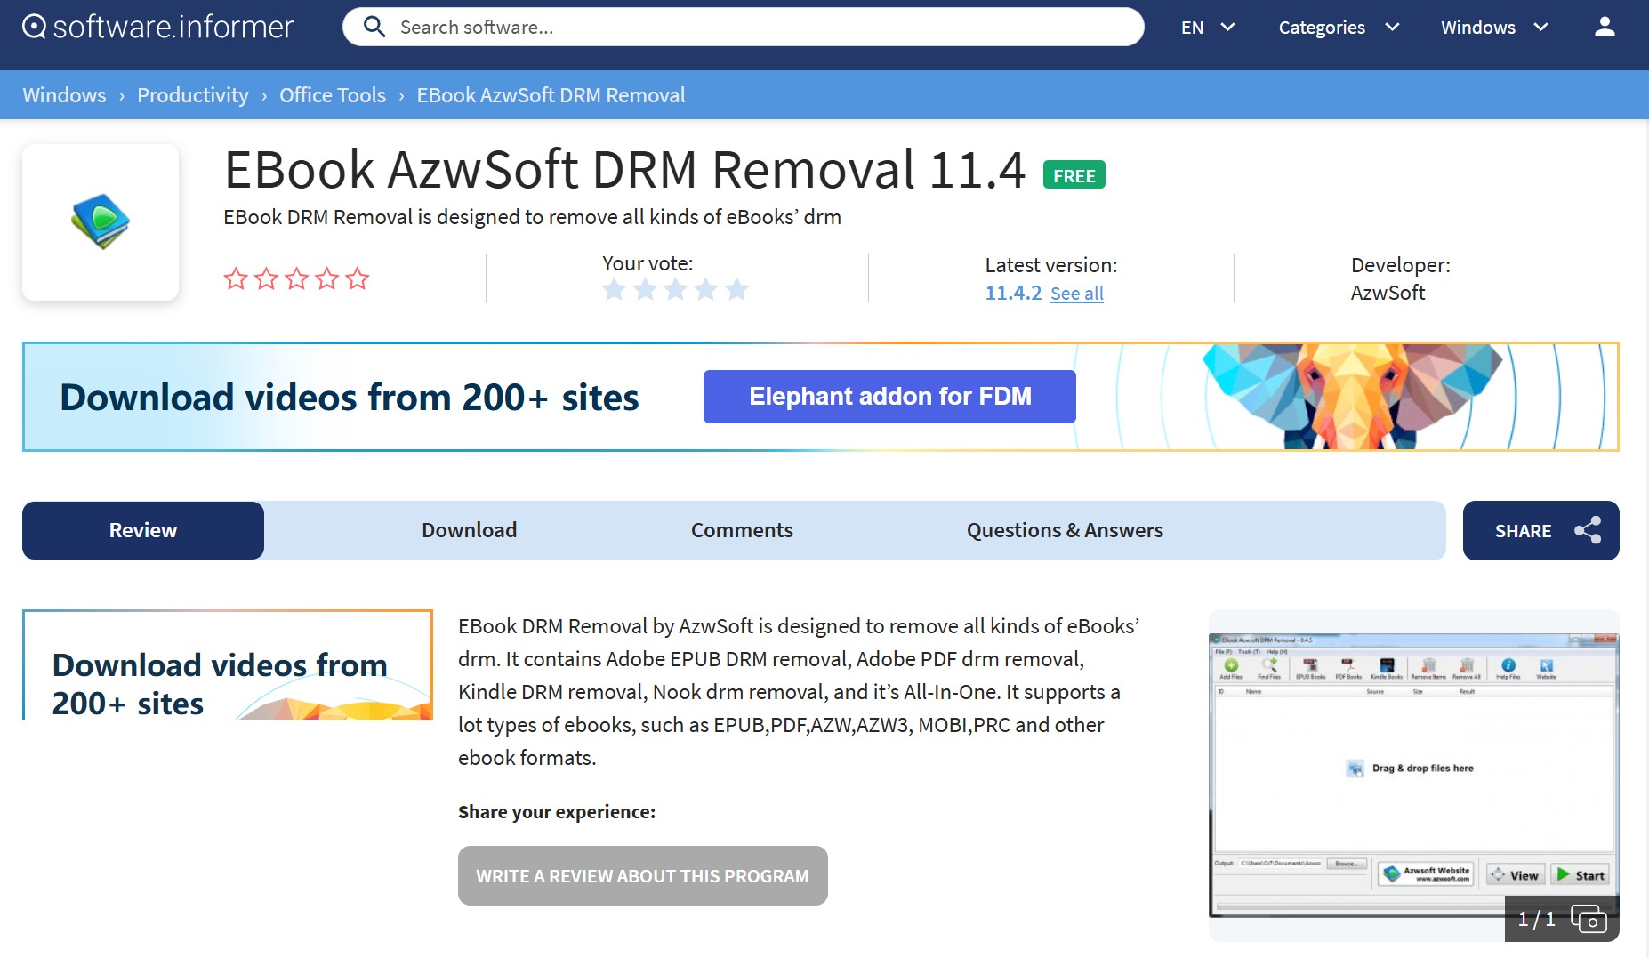Click AzwSoft developer name
This screenshot has height=958, width=1649.
pyautogui.click(x=1388, y=293)
